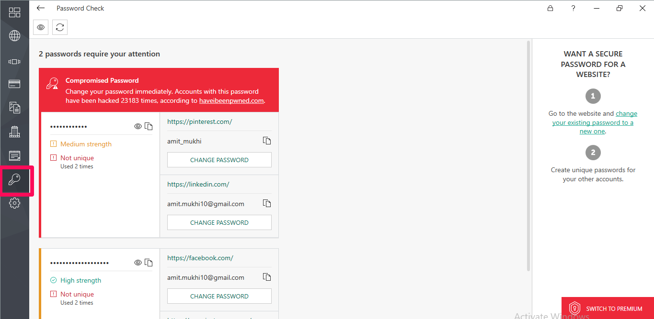The height and width of the screenshot is (319, 654).
Task: Open the Websites section globe icon
Action: [14, 36]
